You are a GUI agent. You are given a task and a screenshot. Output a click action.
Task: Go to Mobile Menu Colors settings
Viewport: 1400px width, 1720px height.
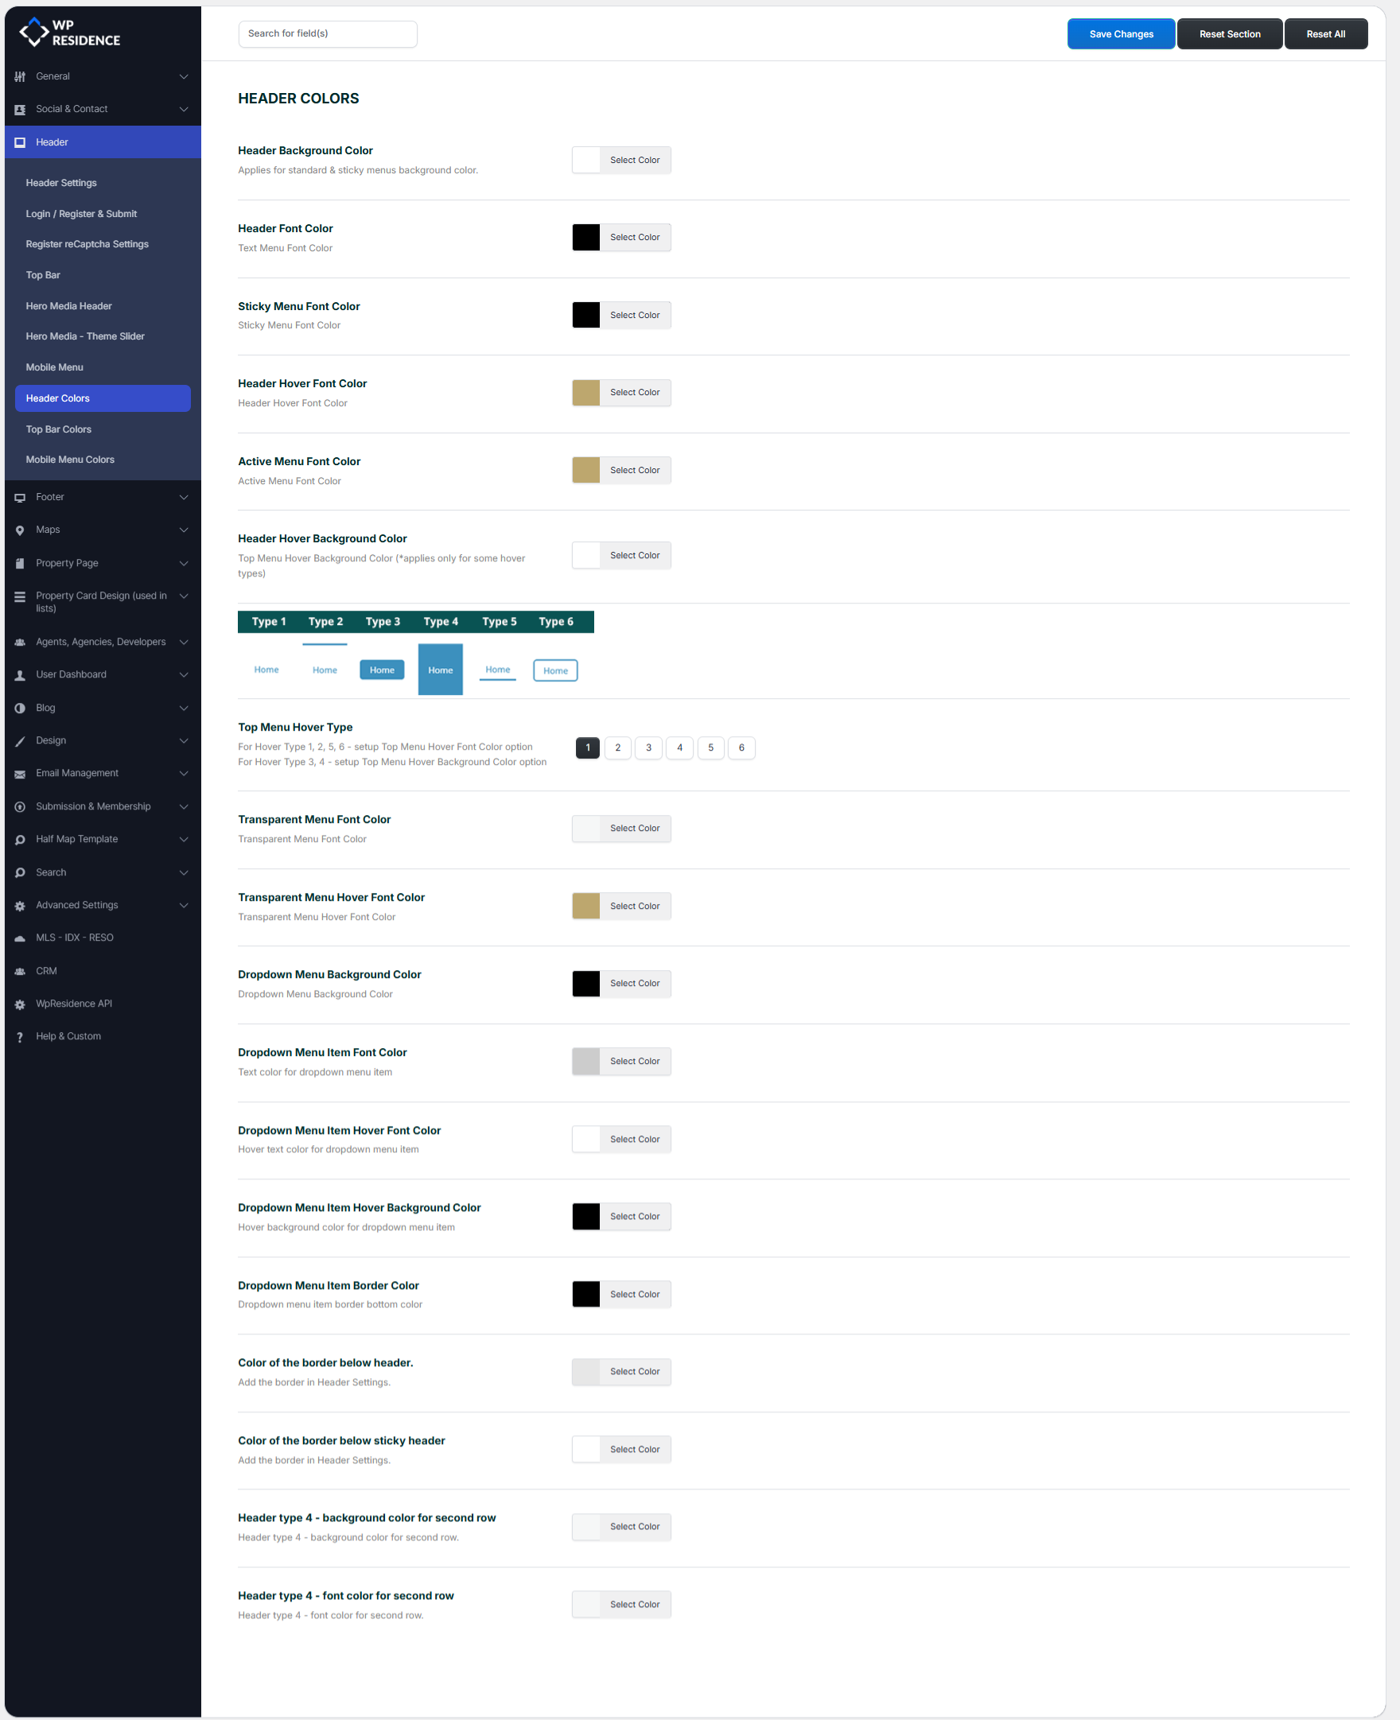coord(70,460)
